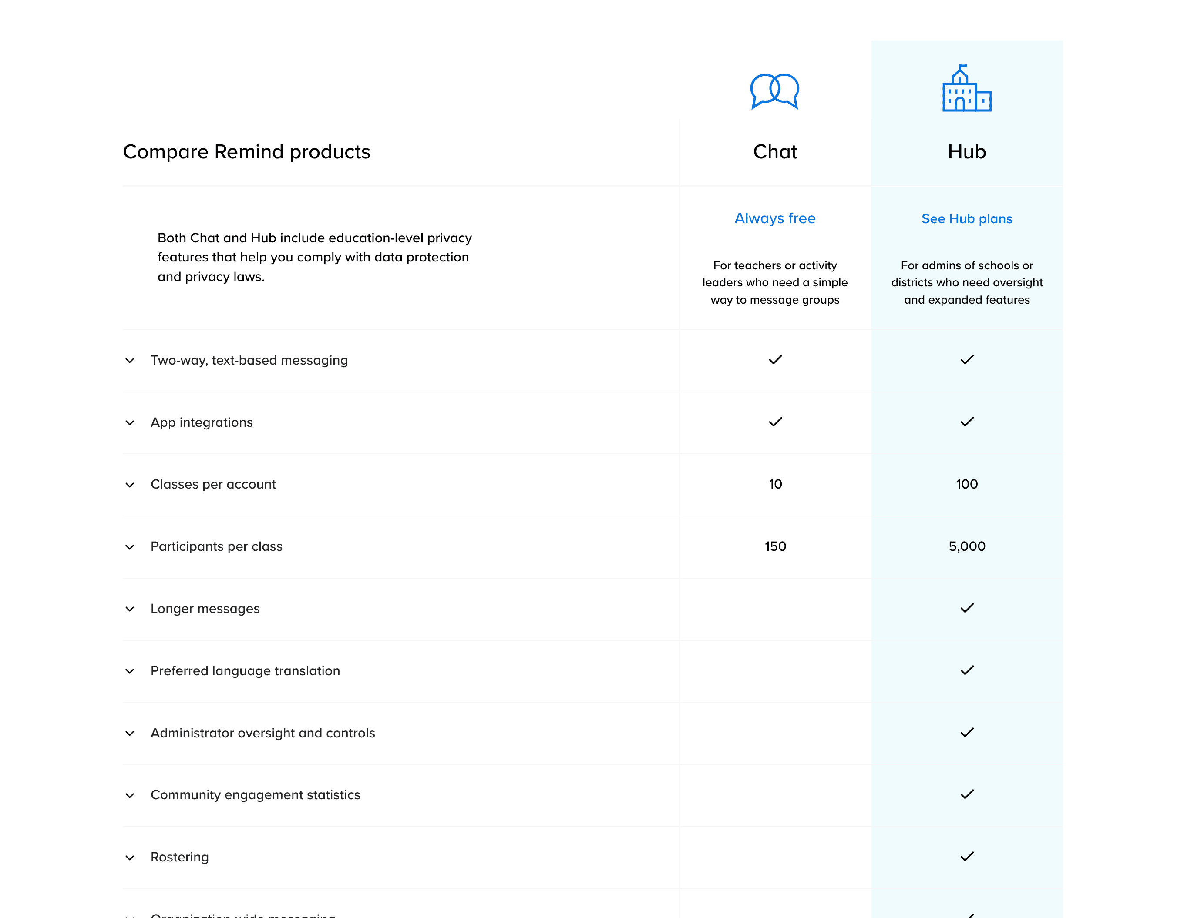The height and width of the screenshot is (918, 1184).
Task: Click the Chat column heading
Action: [x=775, y=152]
